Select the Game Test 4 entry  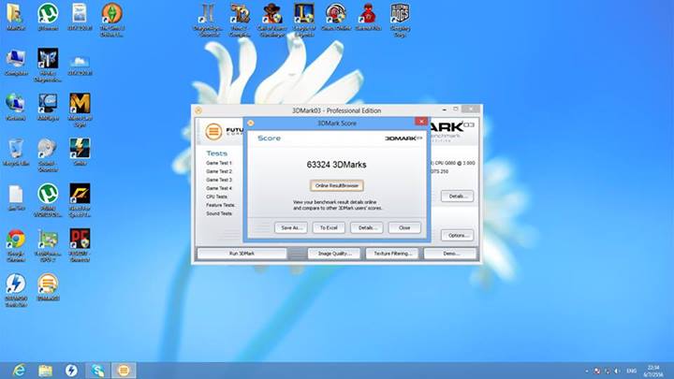point(219,188)
